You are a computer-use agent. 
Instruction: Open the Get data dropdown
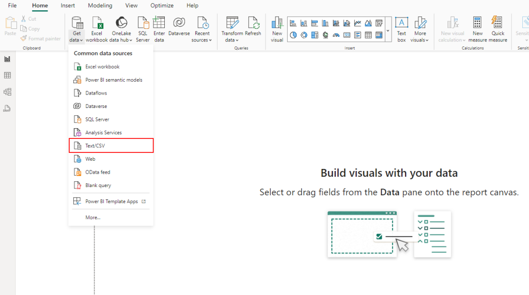76,29
